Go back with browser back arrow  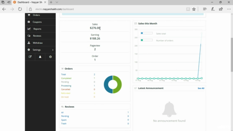click(4, 9)
